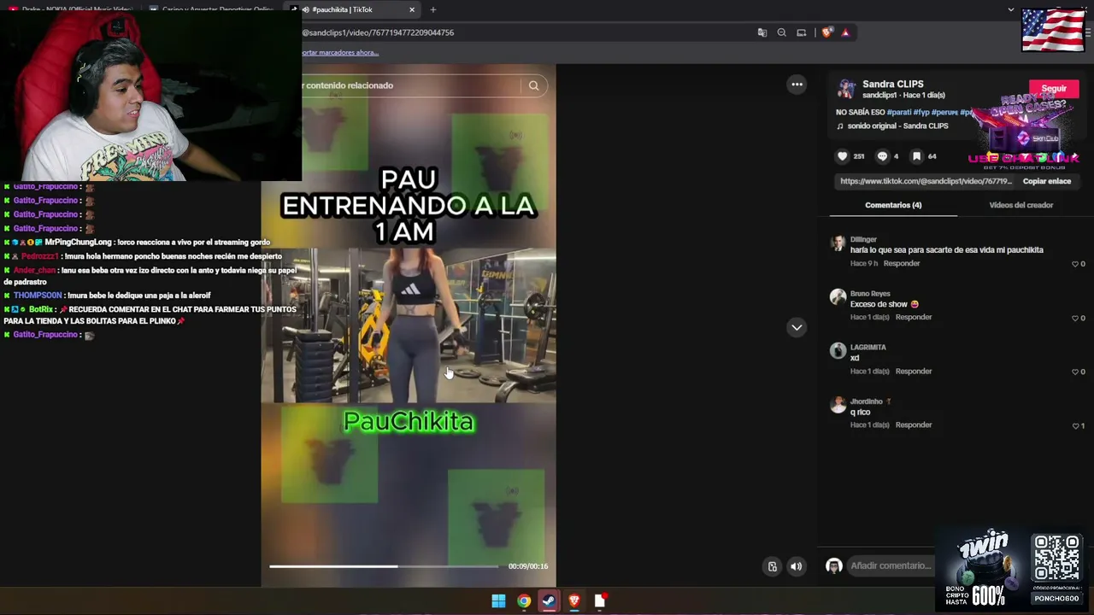Click the THOMPSOON username in chat

coord(38,296)
